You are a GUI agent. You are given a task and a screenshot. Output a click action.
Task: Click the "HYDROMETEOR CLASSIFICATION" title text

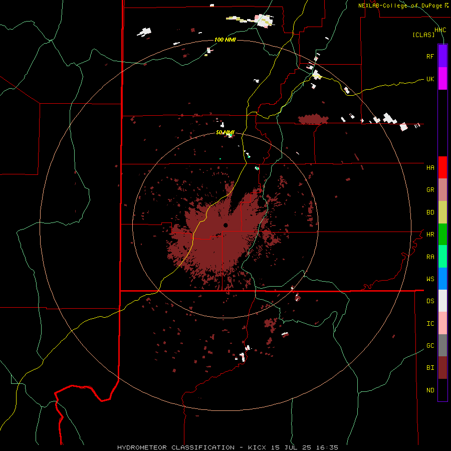click(x=176, y=447)
